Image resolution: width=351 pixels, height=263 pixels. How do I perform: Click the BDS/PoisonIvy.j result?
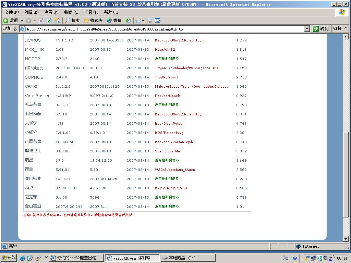click(x=169, y=133)
